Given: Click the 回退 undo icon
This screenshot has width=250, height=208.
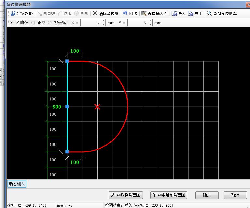Looking at the screenshot, I should [x=125, y=13].
